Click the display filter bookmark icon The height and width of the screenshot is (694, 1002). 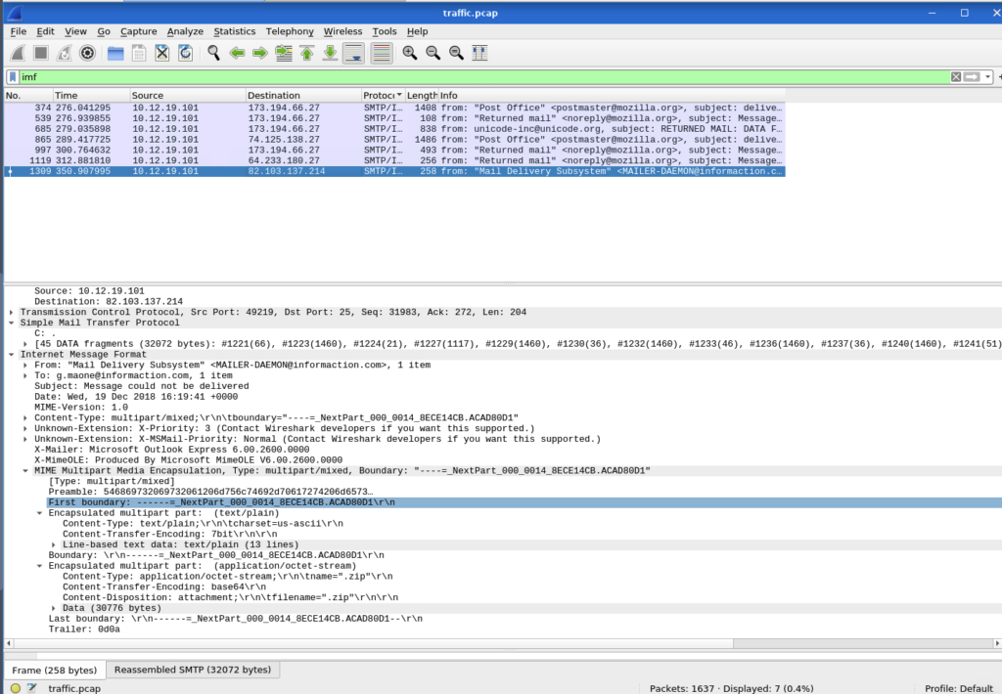[12, 76]
